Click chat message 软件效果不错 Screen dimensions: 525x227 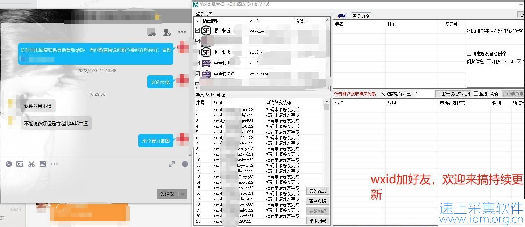[38, 106]
